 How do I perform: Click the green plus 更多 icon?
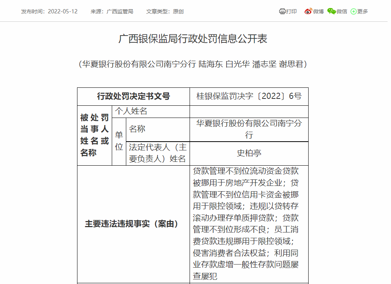click(x=353, y=11)
